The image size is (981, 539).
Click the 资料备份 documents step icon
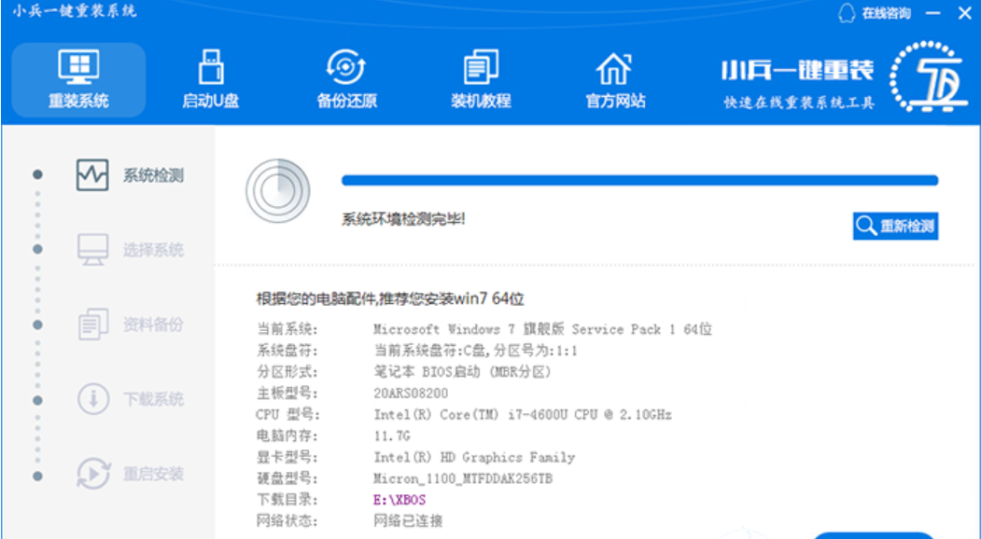tap(91, 325)
